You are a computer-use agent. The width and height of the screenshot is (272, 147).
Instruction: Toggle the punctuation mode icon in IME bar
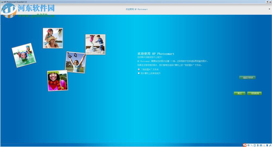coord(252,145)
